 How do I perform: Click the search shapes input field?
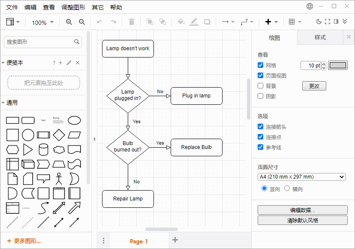point(41,42)
